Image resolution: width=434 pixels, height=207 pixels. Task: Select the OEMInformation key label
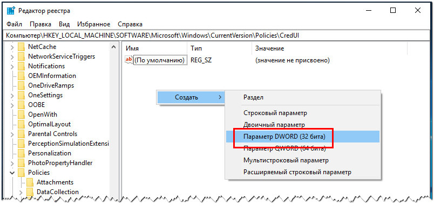pos(52,76)
